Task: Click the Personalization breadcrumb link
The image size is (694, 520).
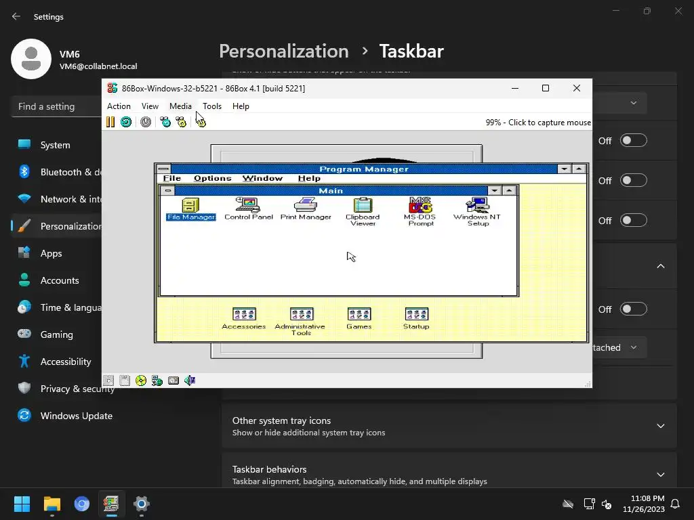Action: pos(284,51)
